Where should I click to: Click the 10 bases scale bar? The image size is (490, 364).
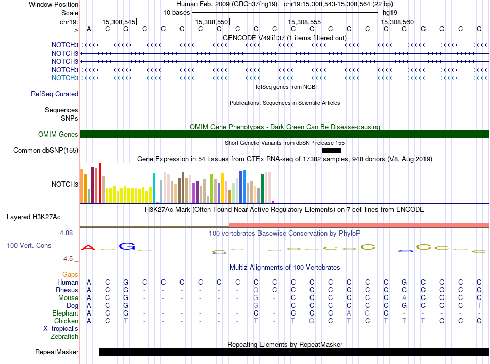coord(285,12)
